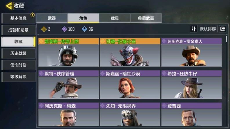Click the purple rarity icon on 登普西 card
Screen dimensions: 230x129
(164, 106)
